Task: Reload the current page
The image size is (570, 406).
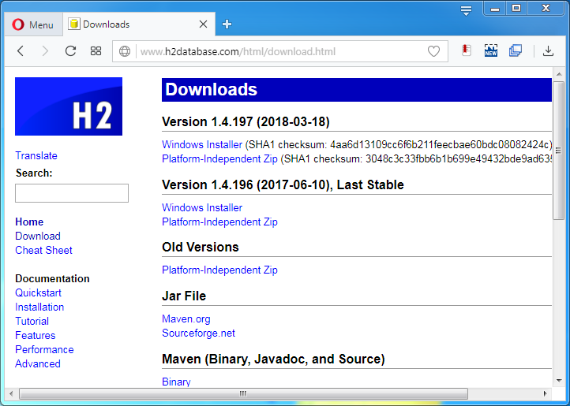Action: [x=70, y=51]
